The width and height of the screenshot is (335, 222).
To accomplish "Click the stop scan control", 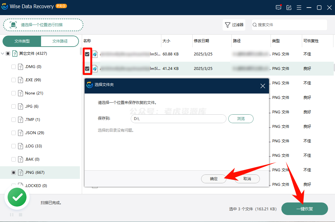I will [x=21, y=215].
